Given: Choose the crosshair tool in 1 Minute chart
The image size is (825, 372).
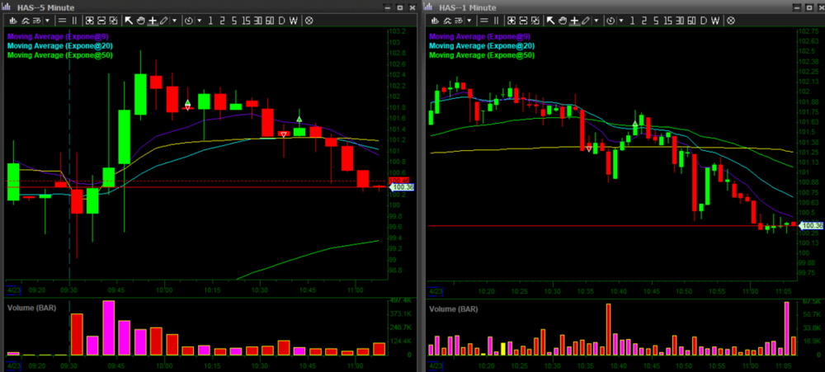Looking at the screenshot, I should [575, 20].
